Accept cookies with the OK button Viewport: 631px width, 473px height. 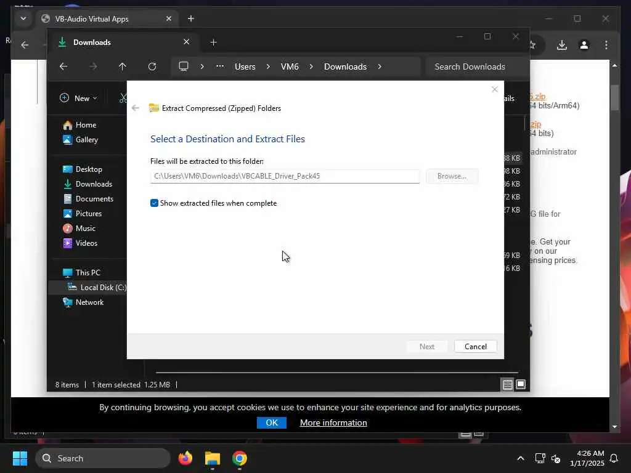click(272, 422)
